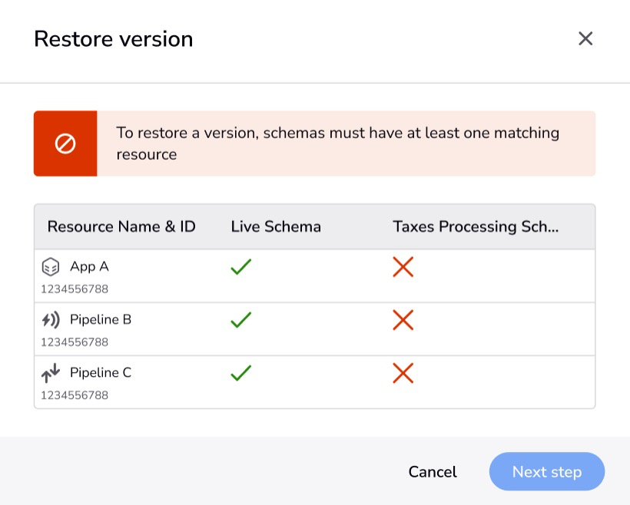Click the Live Schema column header
The width and height of the screenshot is (630, 505).
(276, 227)
